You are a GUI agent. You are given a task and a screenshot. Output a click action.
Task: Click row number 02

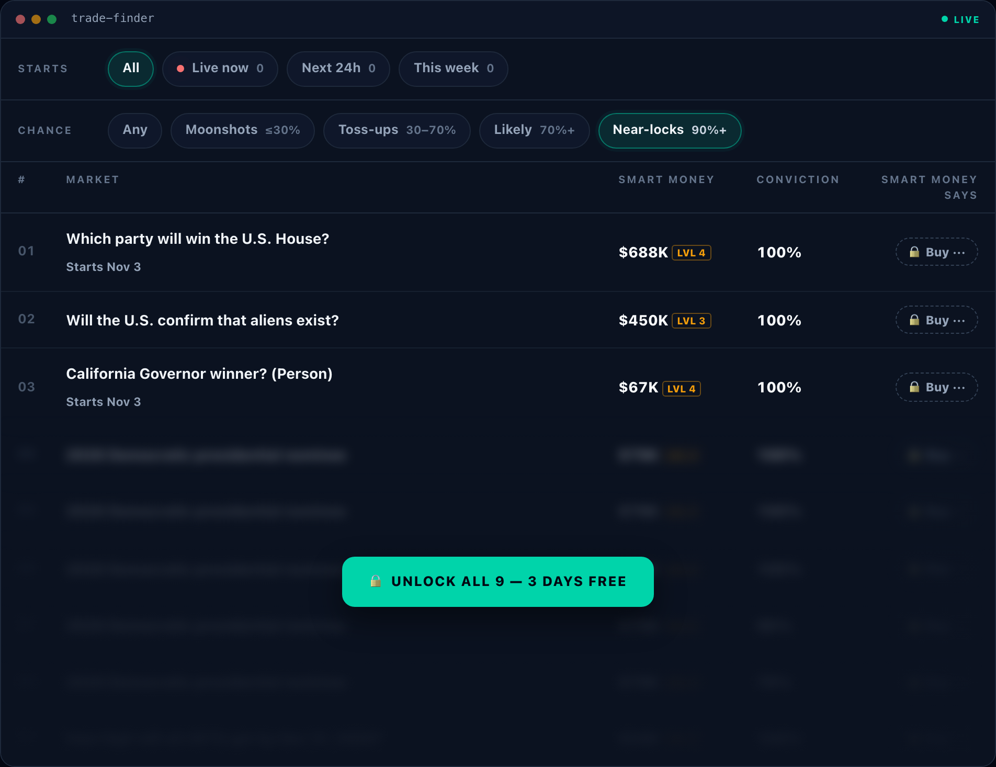(27, 319)
